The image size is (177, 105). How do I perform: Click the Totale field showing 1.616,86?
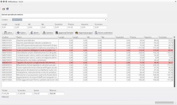tap(9, 94)
